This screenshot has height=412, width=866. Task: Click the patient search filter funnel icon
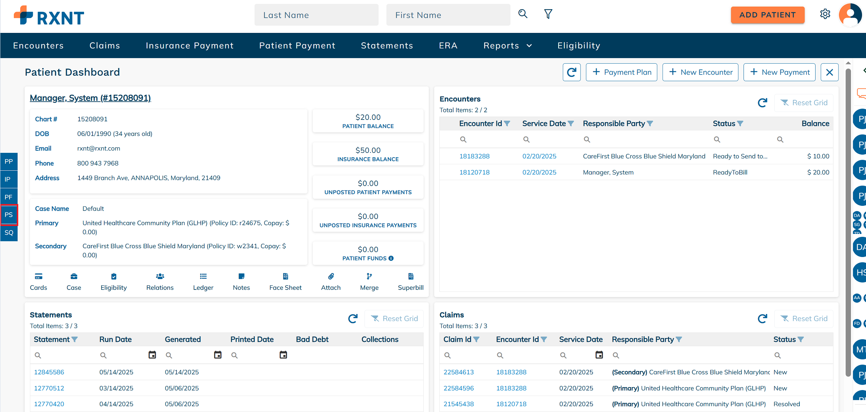(x=548, y=14)
